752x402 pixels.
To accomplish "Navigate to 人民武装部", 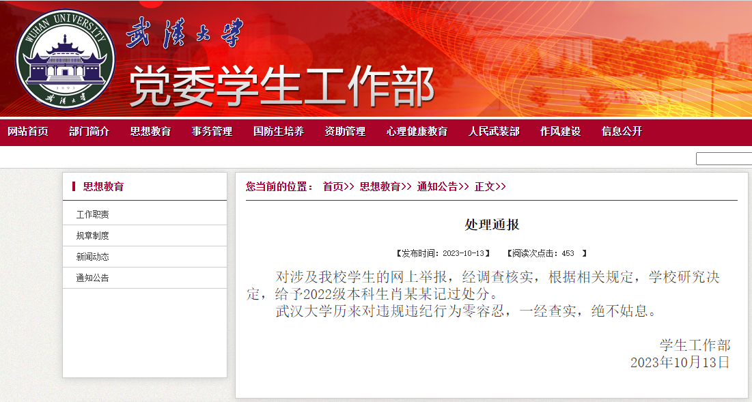I will point(494,131).
